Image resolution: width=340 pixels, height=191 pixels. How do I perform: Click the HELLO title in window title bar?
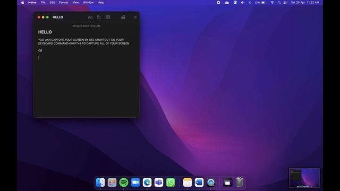tap(58, 17)
